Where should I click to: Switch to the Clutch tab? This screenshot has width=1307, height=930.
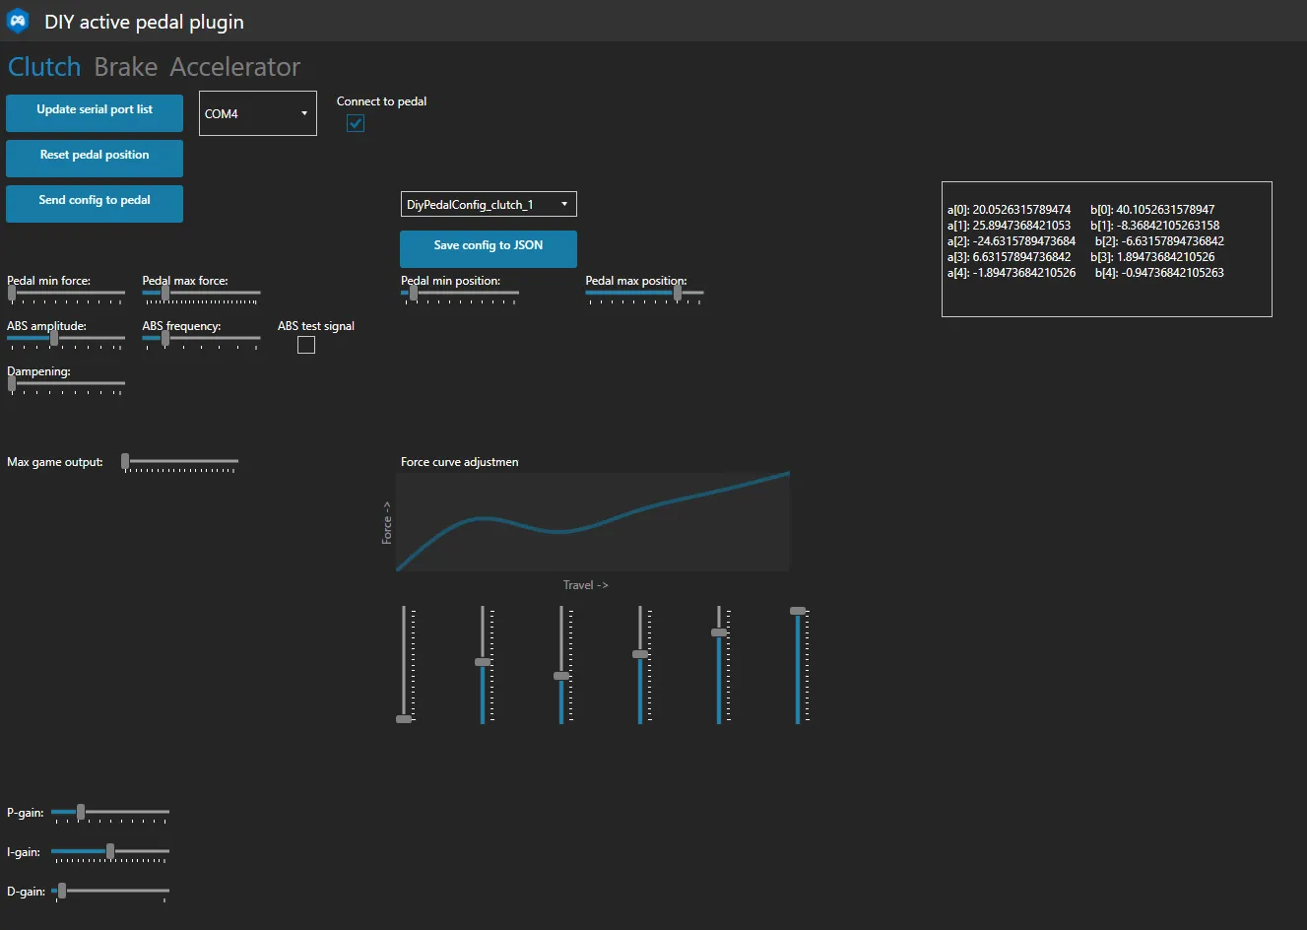[x=44, y=67]
